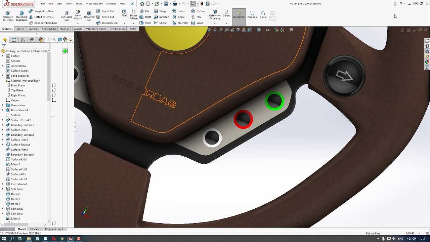The width and height of the screenshot is (430, 242).
Task: Switch to the Surfaces tab
Action: [33, 29]
